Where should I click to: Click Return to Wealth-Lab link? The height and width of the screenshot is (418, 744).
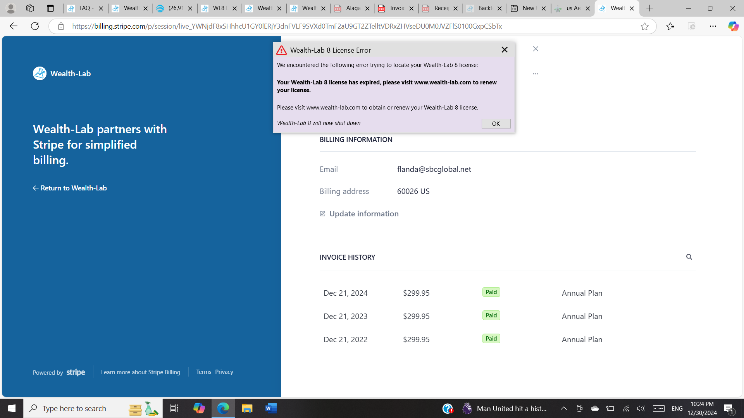(x=70, y=188)
